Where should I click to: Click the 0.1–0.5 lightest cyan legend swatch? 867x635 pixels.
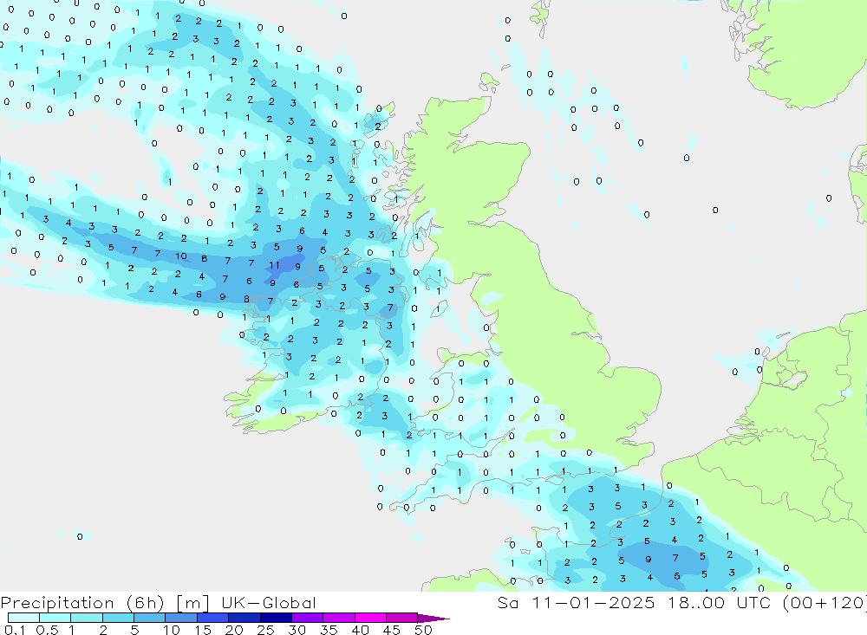click(23, 618)
